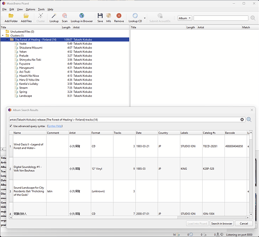Screen dimensions: 259x237
Task: Collapse the Clusters tree node
Action: coord(3,36)
